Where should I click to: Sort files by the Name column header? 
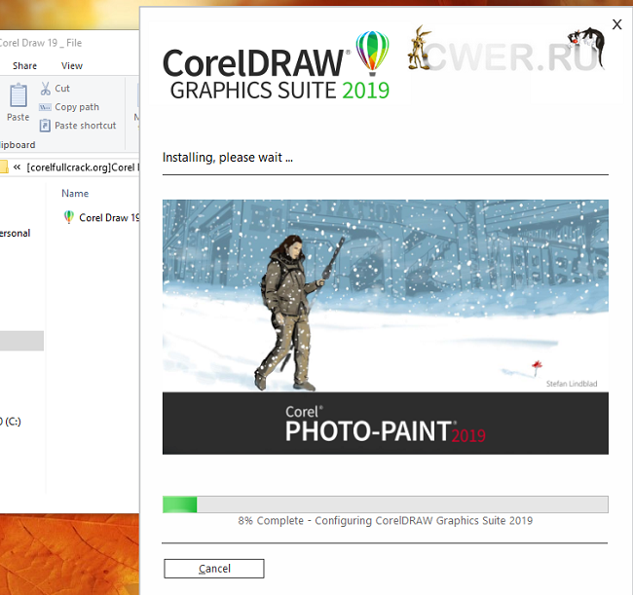point(75,194)
